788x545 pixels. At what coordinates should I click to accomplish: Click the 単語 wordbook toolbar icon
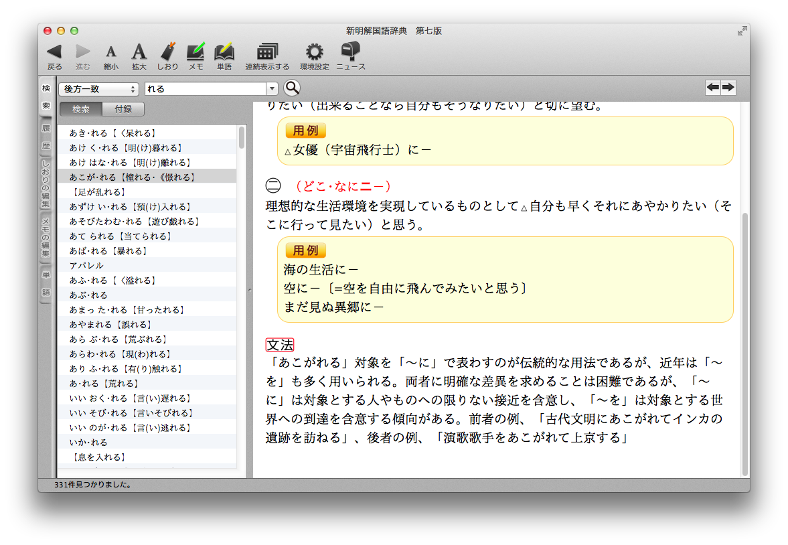pyautogui.click(x=224, y=52)
